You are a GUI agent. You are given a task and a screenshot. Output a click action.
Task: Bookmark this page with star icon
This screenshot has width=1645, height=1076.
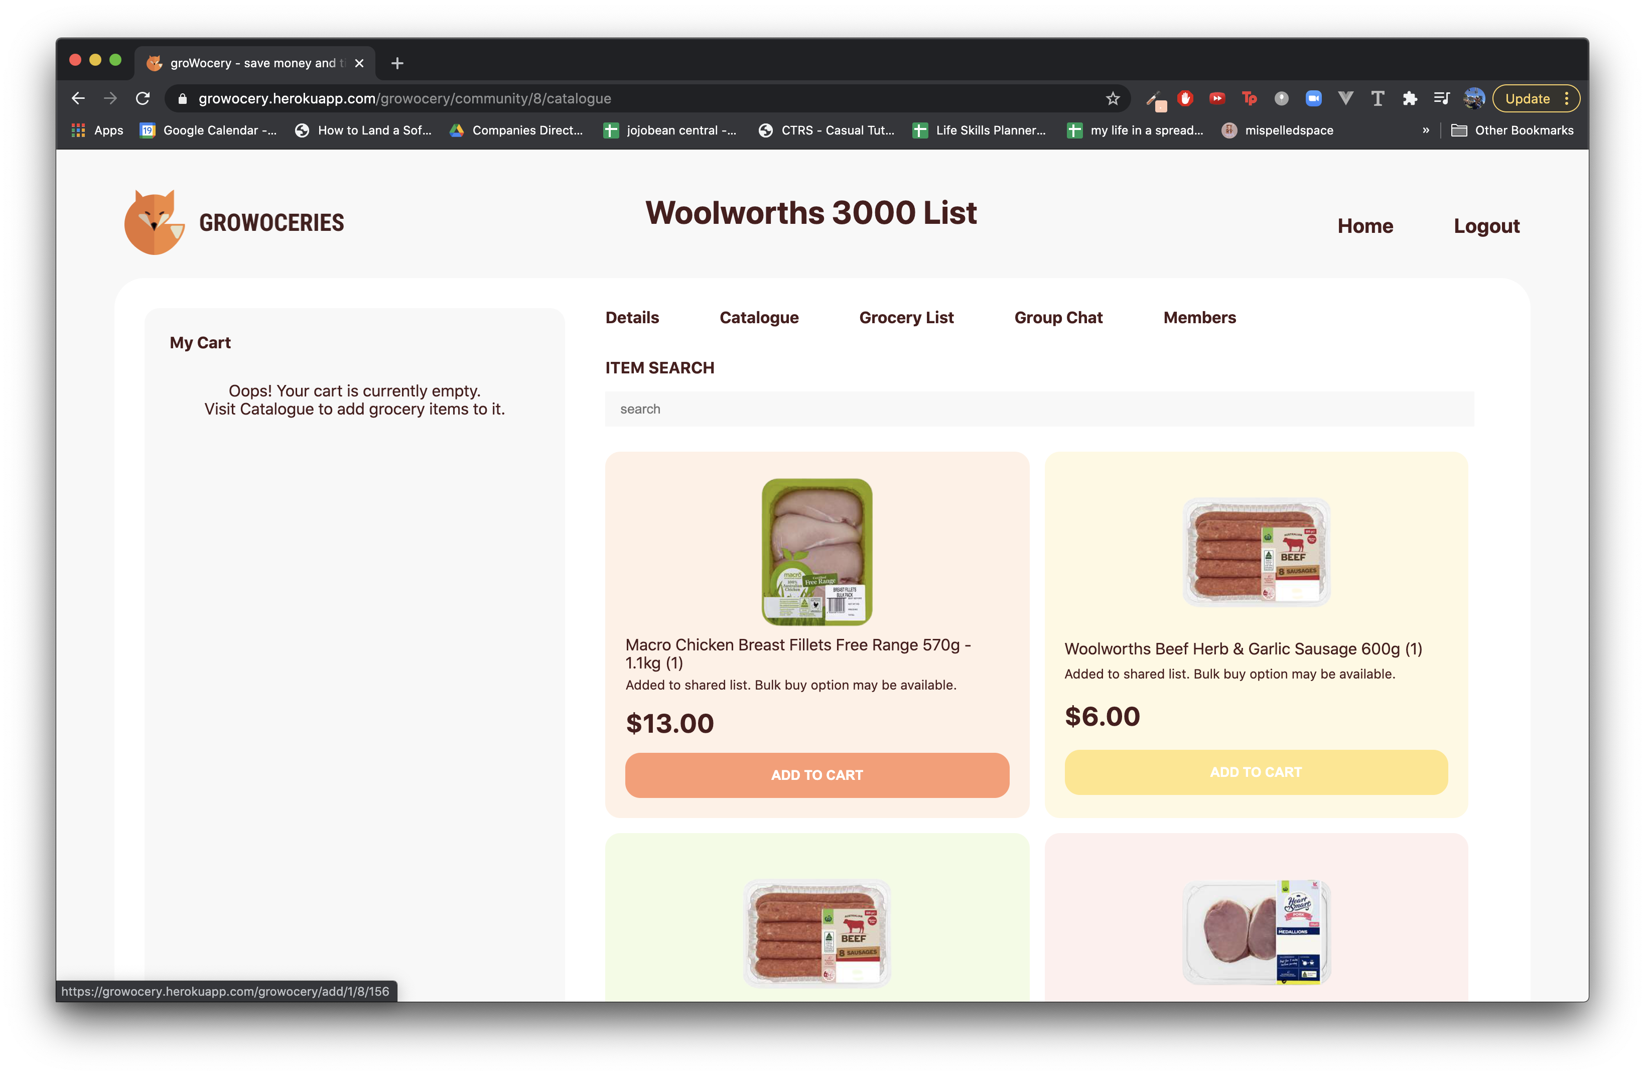point(1112,99)
